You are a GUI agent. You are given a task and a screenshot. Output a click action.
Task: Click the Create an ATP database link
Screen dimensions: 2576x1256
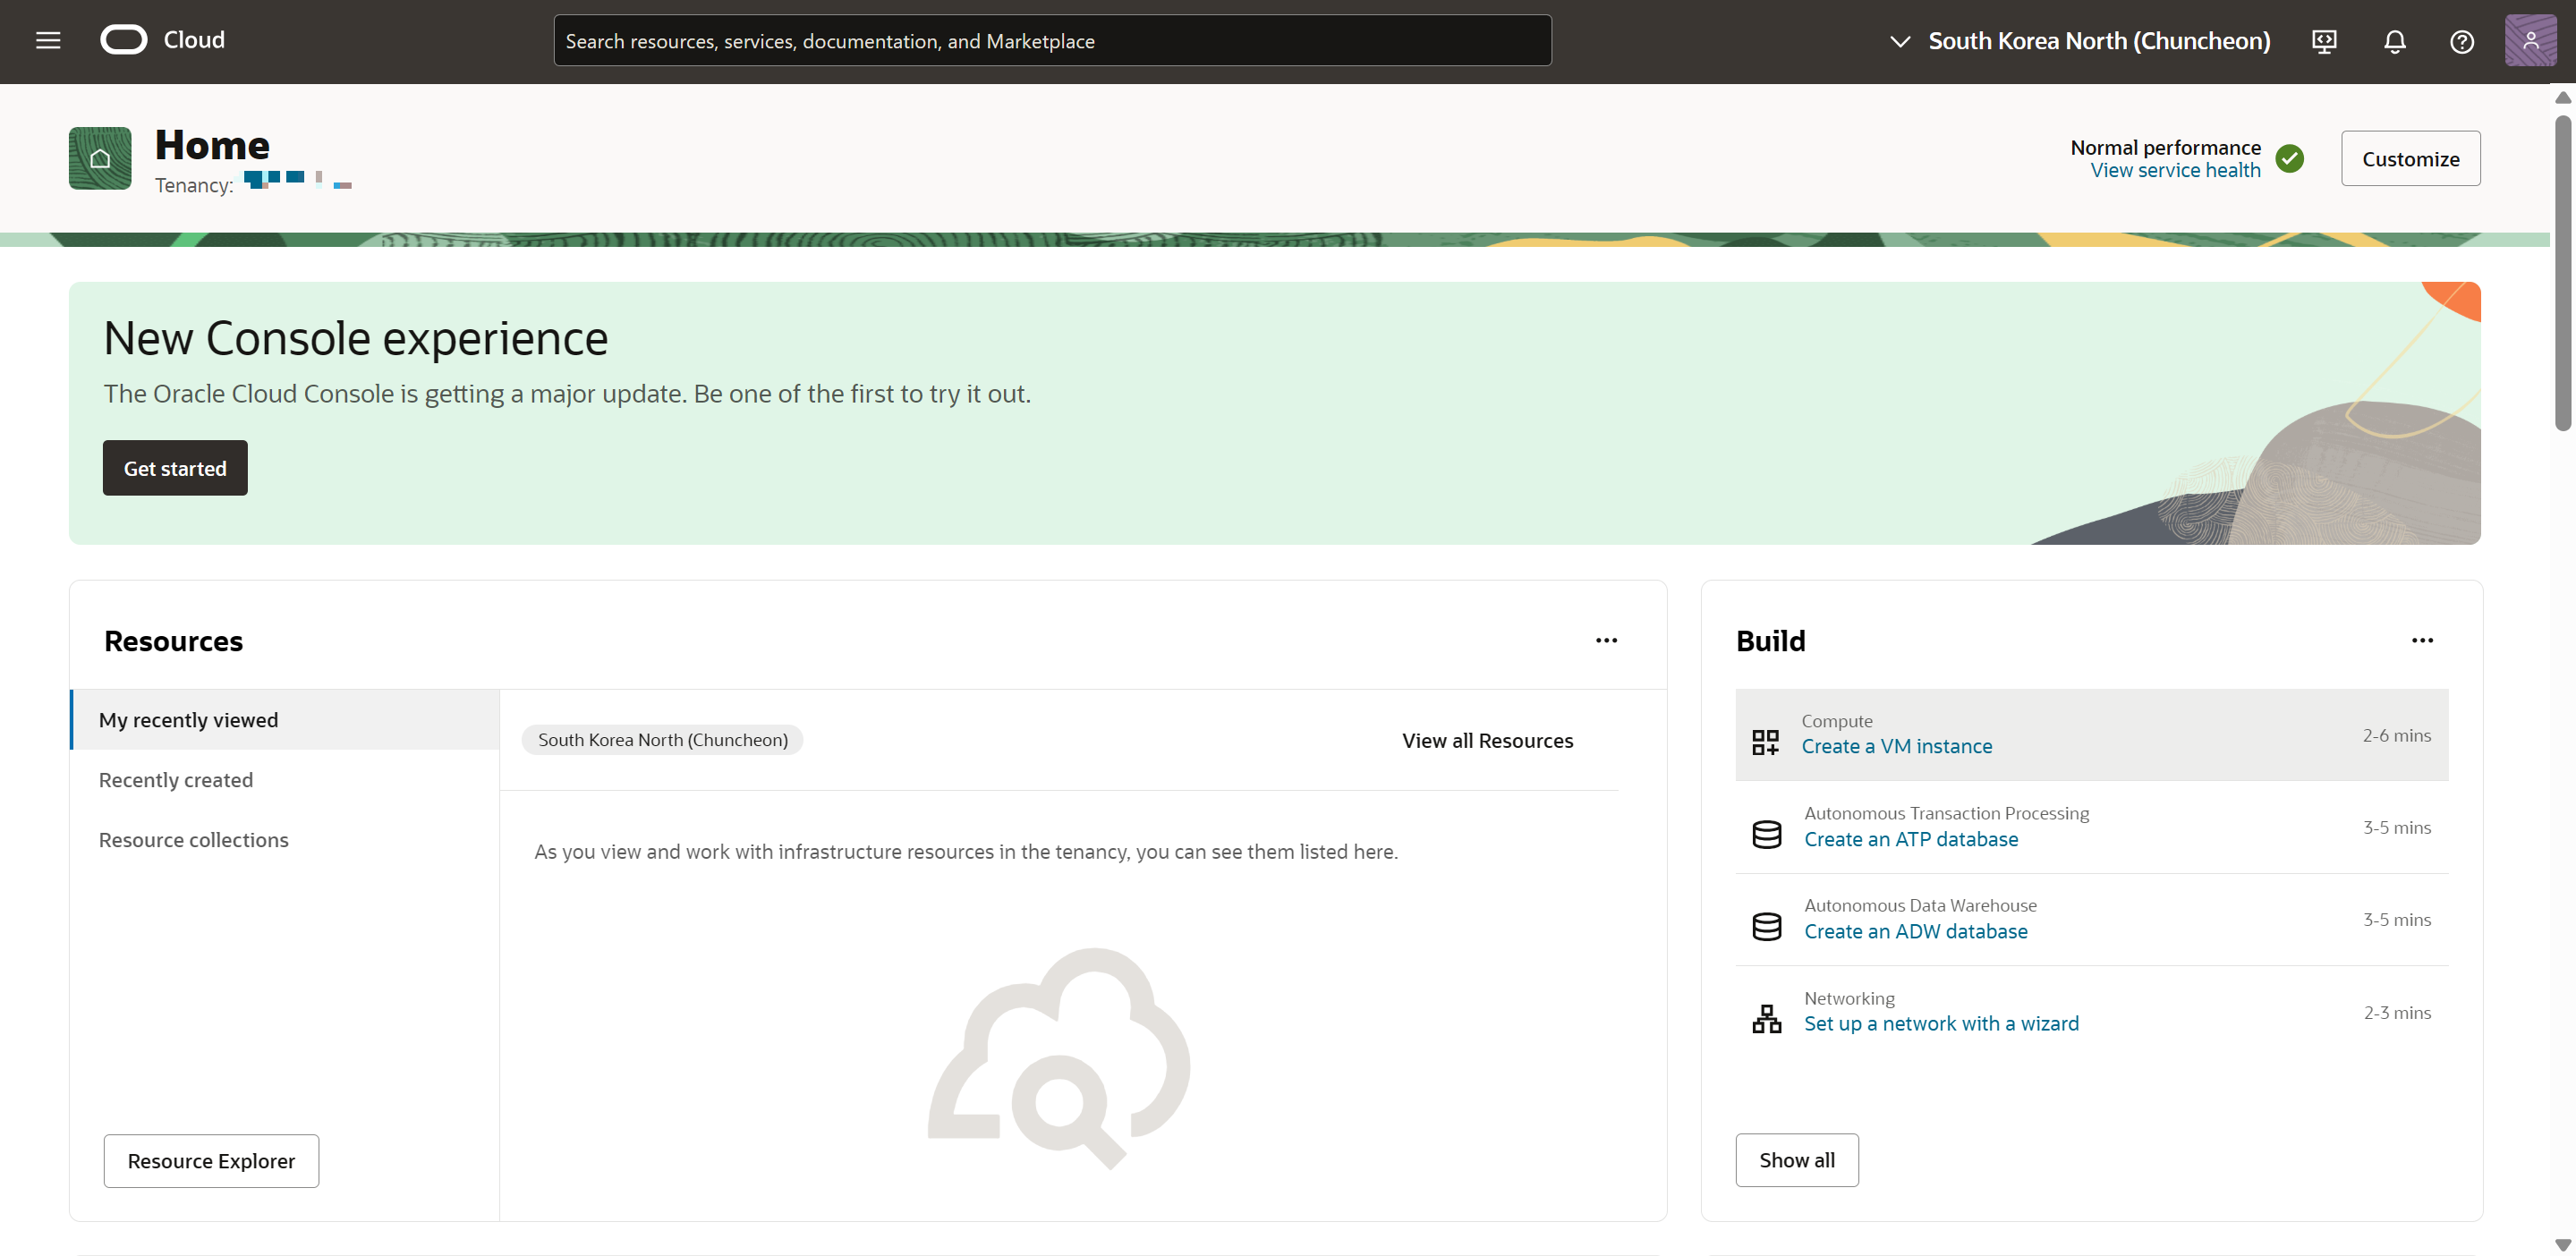(1910, 839)
